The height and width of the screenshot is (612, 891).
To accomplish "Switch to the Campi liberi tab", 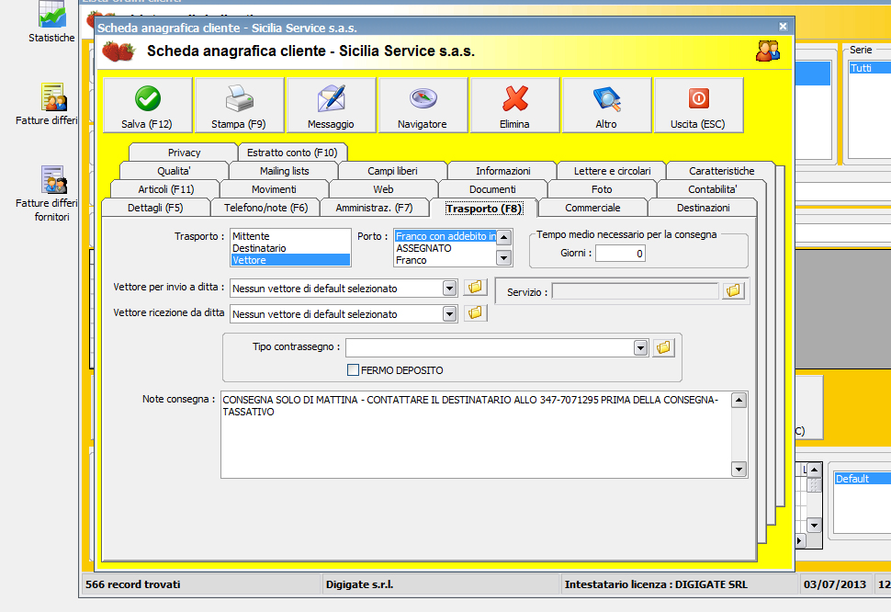I will coord(392,171).
